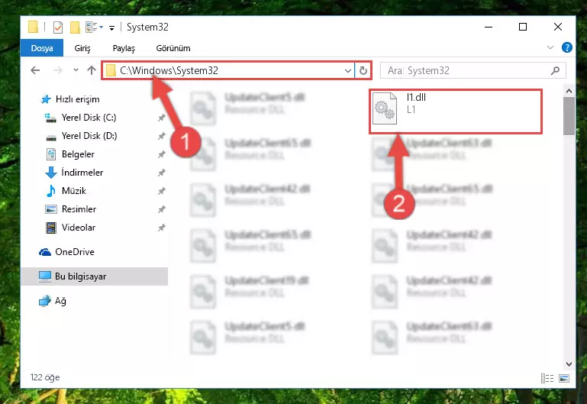
Task: Click the scrollbar up arrow
Action: click(x=569, y=91)
